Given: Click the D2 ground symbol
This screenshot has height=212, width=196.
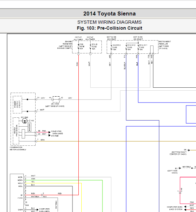Looking at the screenshot, I should coord(180,168).
